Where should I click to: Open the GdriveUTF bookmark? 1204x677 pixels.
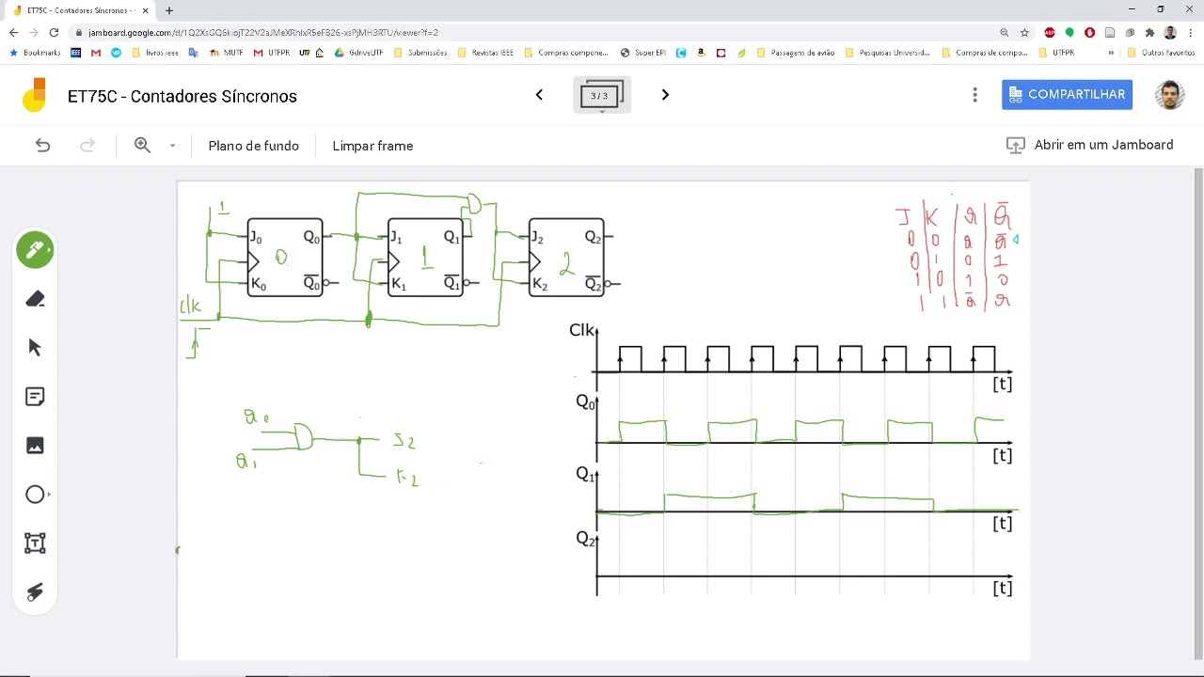point(358,53)
